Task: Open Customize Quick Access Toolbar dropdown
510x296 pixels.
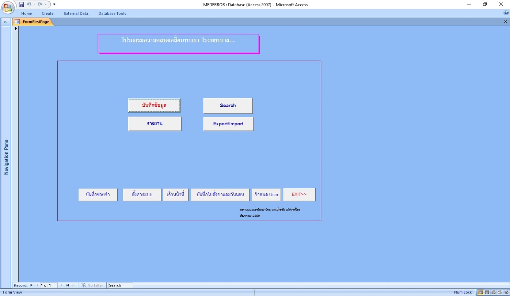Action: tap(54, 4)
